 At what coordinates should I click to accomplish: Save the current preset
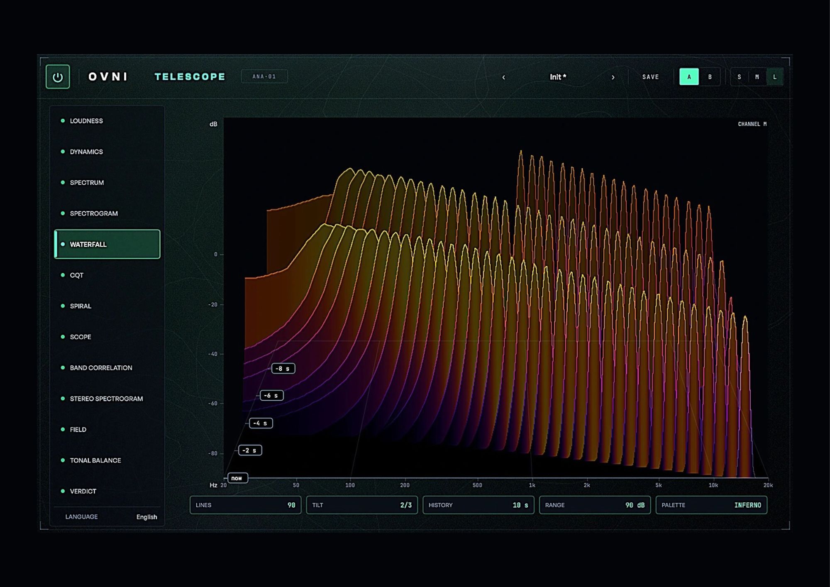[x=650, y=77]
